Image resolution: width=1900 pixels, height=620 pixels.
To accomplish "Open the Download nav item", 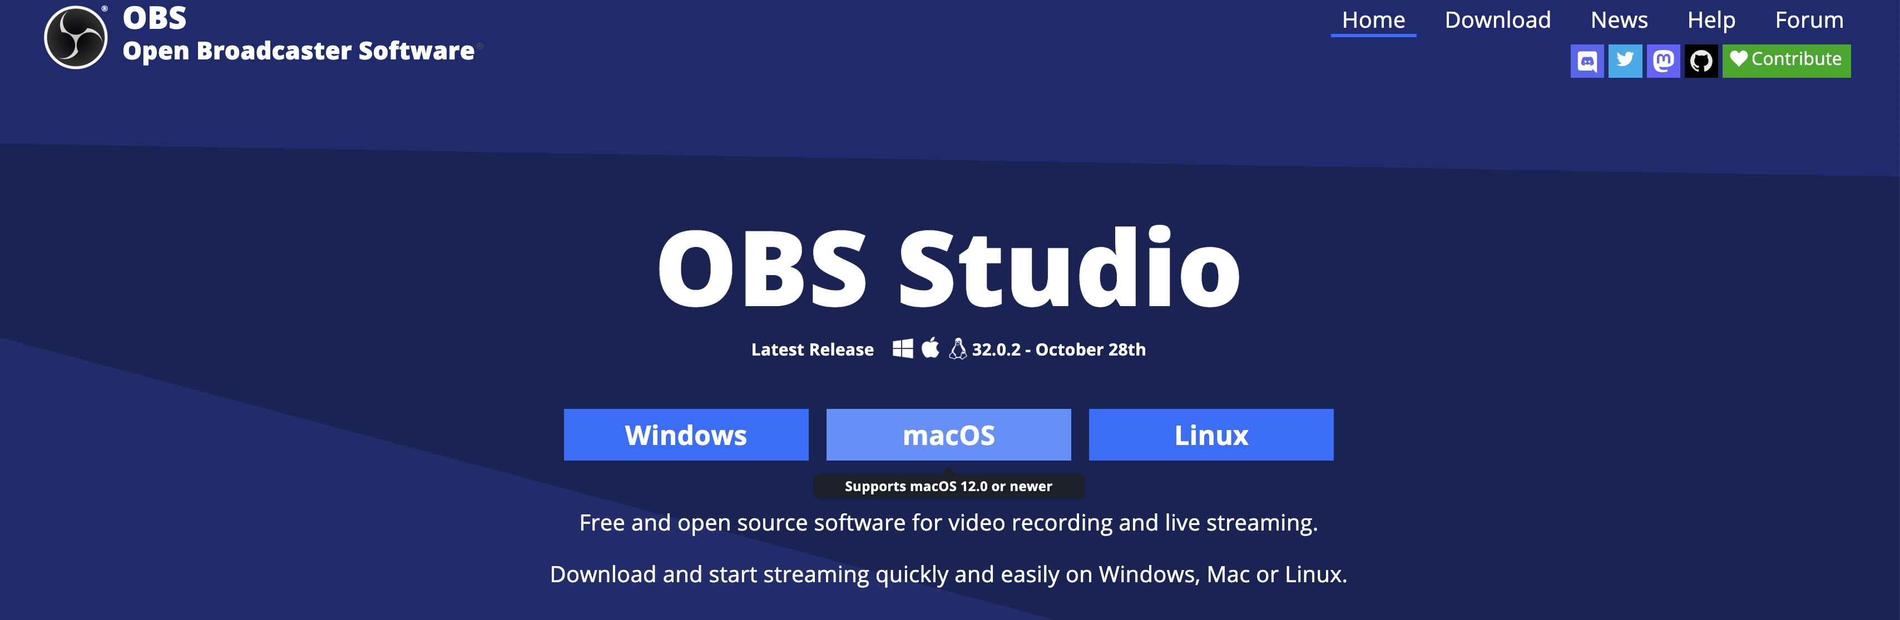I will [1497, 20].
